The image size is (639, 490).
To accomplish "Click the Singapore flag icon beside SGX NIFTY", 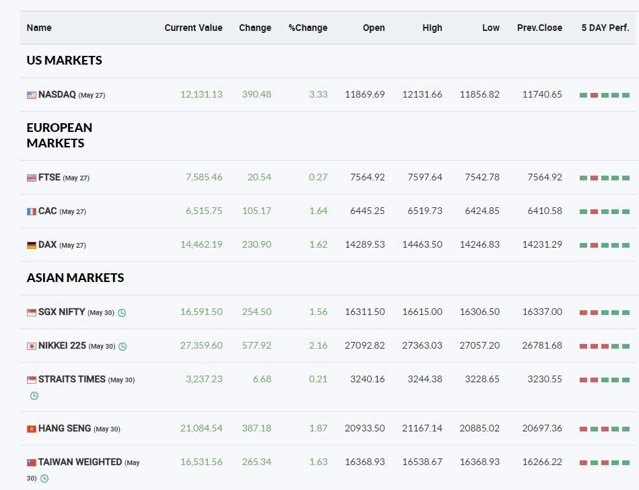I will pyautogui.click(x=32, y=312).
